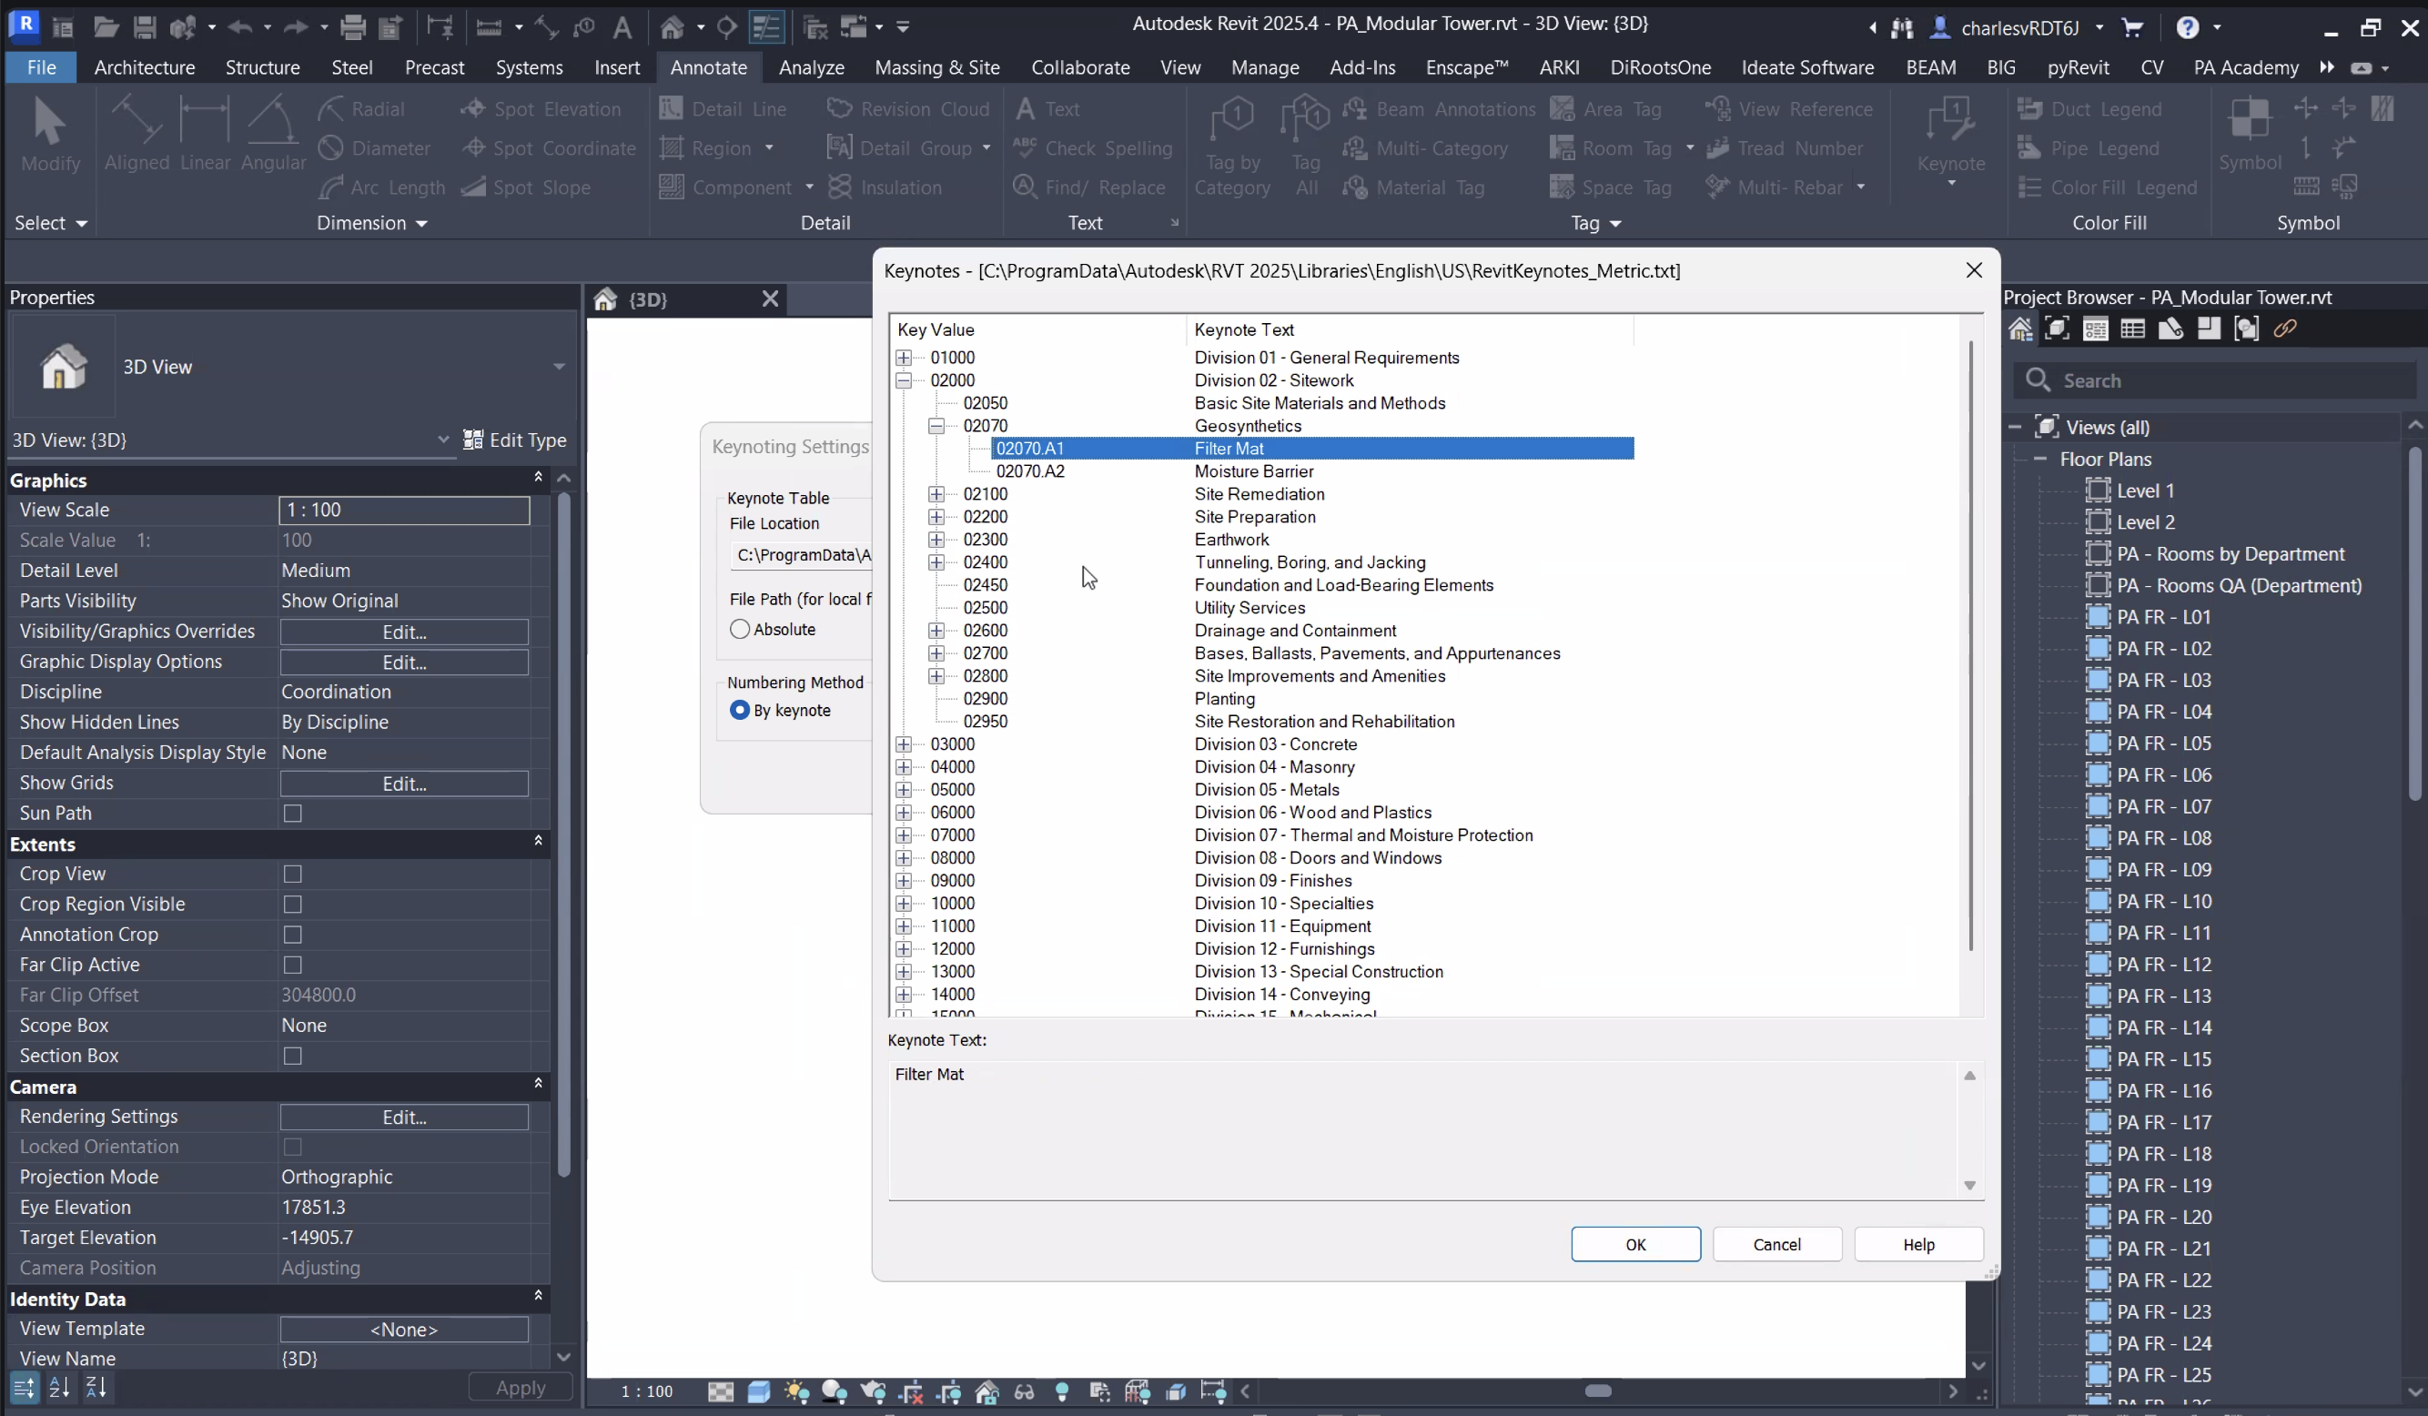Toggle Shadows in the view control bar
2428x1416 pixels.
pyautogui.click(x=835, y=1392)
